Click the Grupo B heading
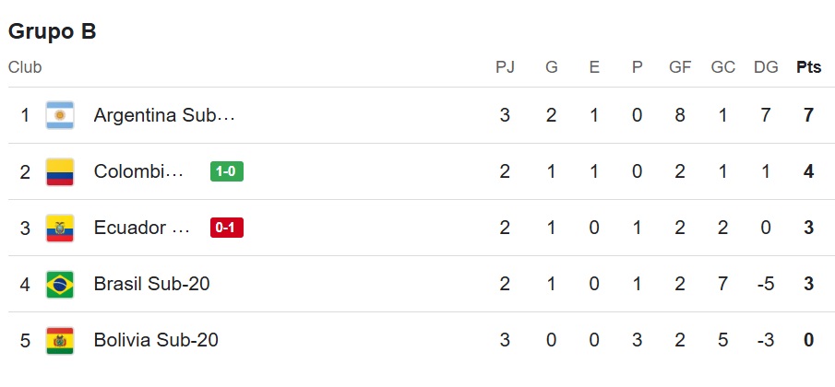Screen dimensions: 835x387 [x=53, y=31]
